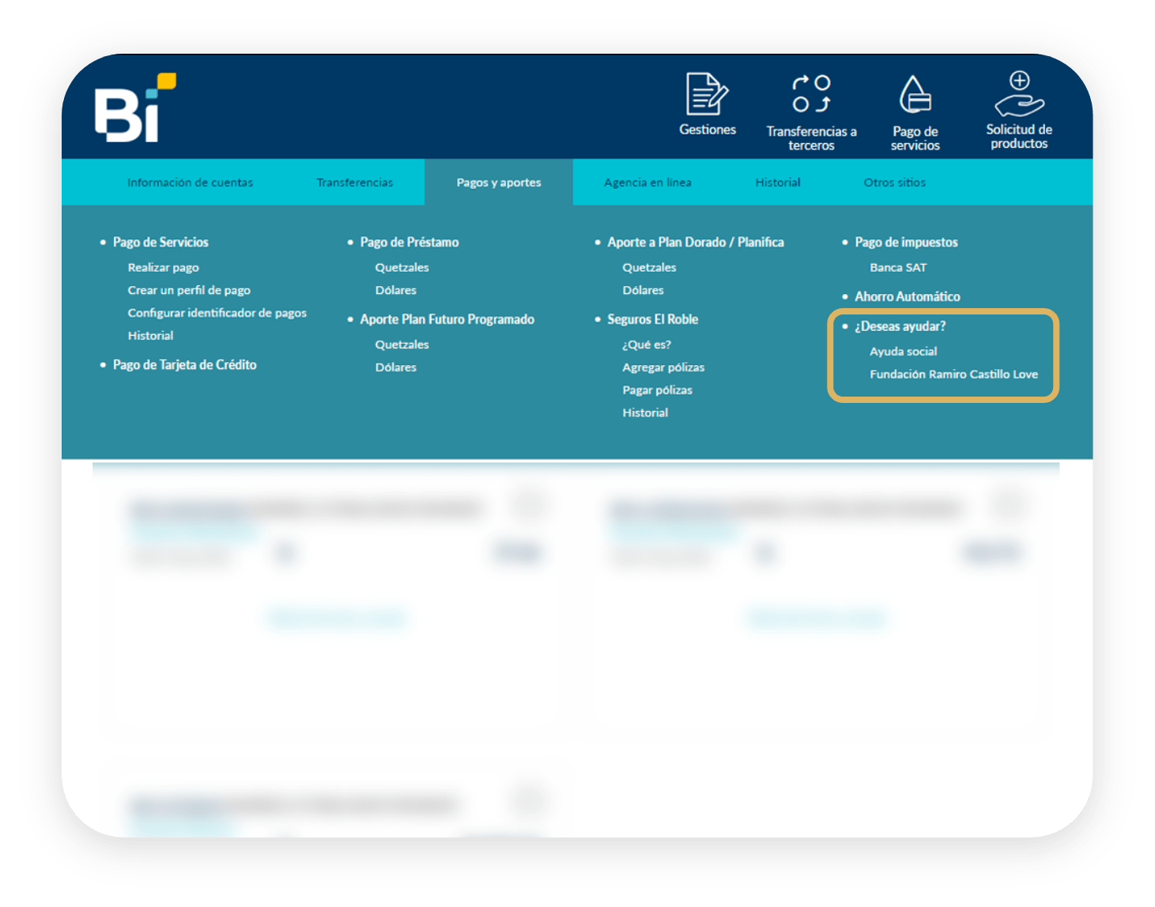Screen dimensions: 1155x907
Task: Open the Ahorro Automático option
Action: click(x=907, y=297)
